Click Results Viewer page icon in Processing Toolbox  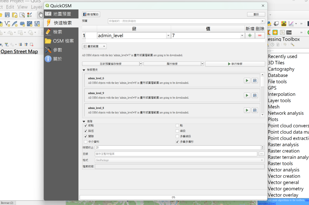278,44
